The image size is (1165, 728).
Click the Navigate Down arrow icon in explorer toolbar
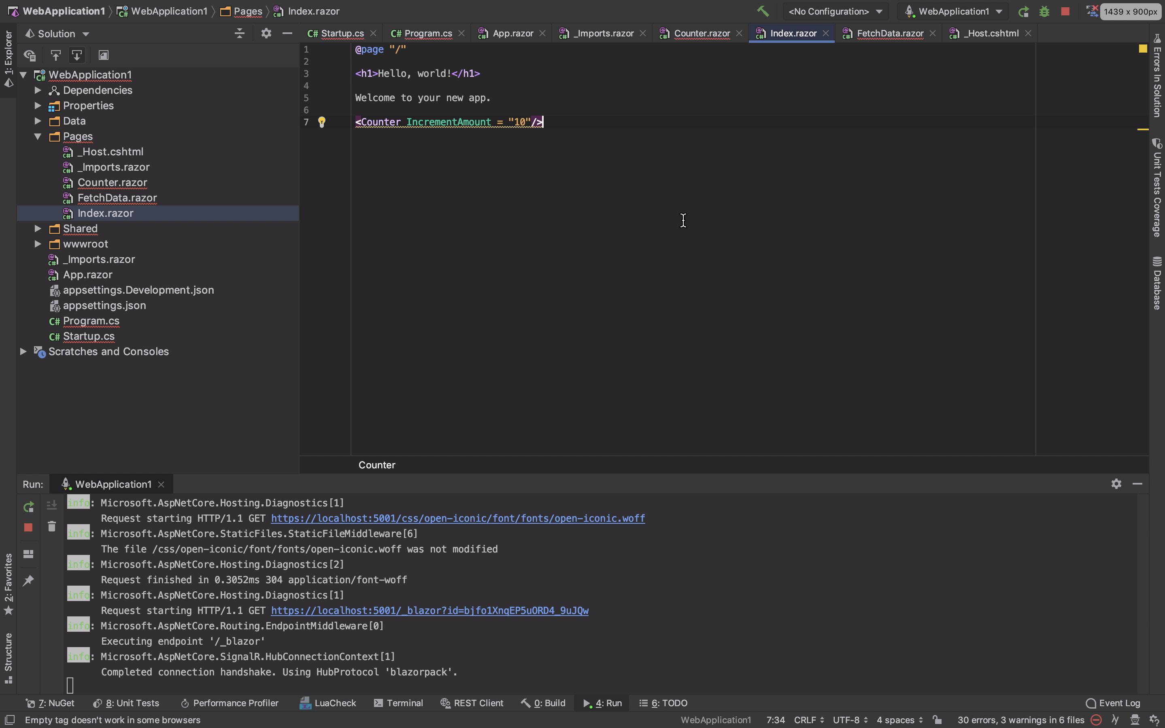77,55
